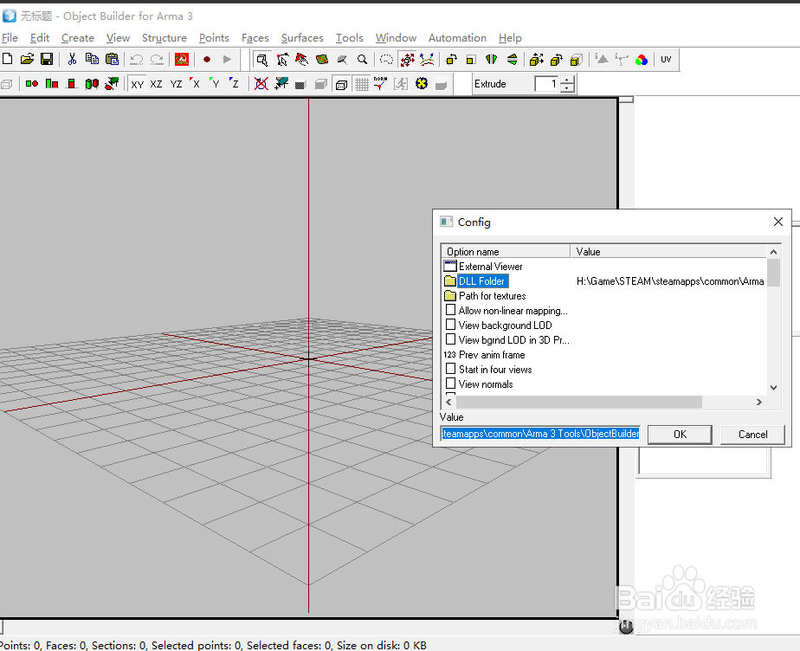The image size is (800, 651).
Task: Click the yellow and blue wheel icon
Action: pyautogui.click(x=422, y=83)
